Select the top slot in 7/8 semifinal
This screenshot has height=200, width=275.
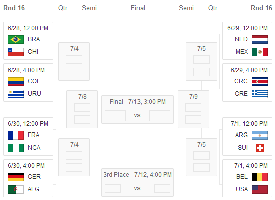pyautogui.click(x=82, y=107)
